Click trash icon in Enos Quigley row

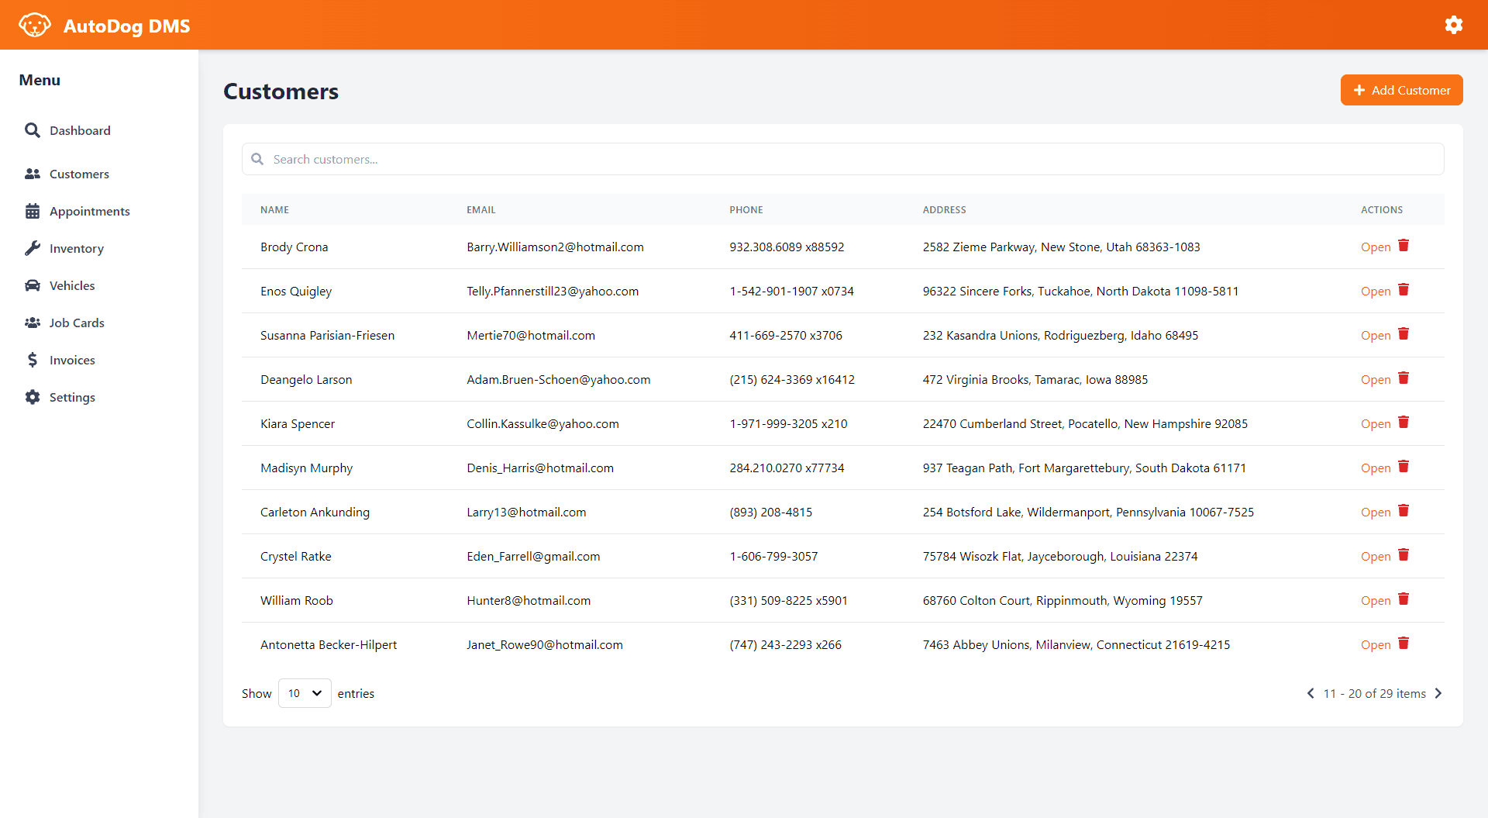click(1404, 290)
